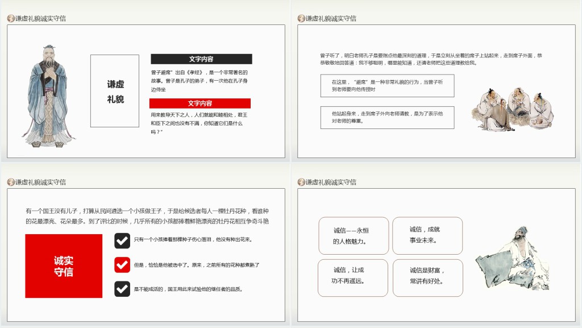Viewport: 582px width, 328px height.
Task: Click the globe icon on the bottom-left slide header
Action: pos(11,182)
